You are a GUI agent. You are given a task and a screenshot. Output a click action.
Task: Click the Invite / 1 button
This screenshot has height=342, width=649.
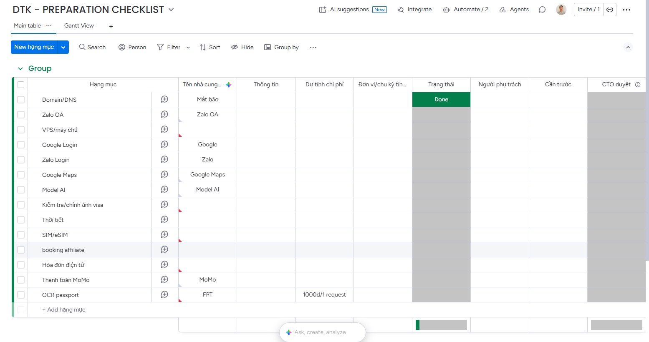[x=588, y=10]
